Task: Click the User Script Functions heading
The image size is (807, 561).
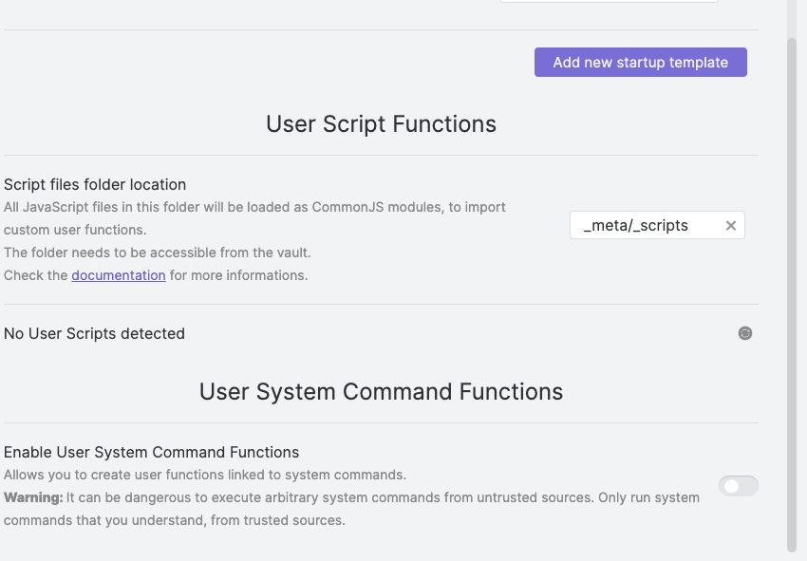Action: point(381,124)
